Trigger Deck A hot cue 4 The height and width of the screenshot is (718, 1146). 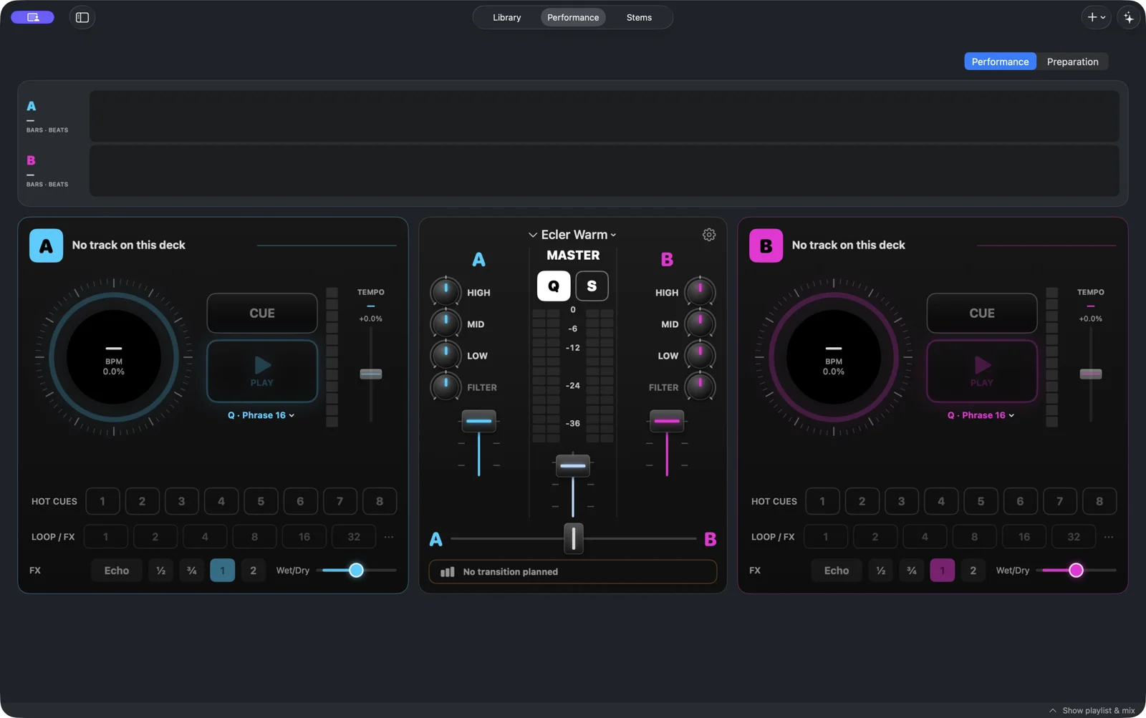pyautogui.click(x=221, y=501)
